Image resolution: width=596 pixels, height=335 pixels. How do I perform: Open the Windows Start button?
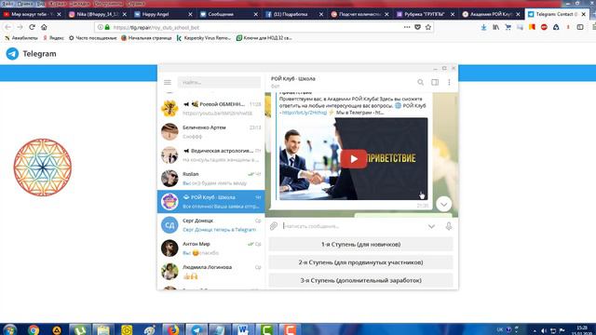(9, 329)
